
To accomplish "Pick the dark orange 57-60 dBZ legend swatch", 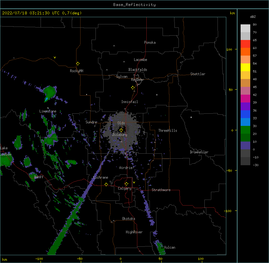I will click(245, 52).
